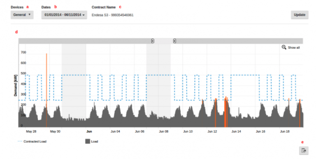The height and width of the screenshot is (159, 316).
Task: Click the 700 y-axis value
Action: [23, 52]
